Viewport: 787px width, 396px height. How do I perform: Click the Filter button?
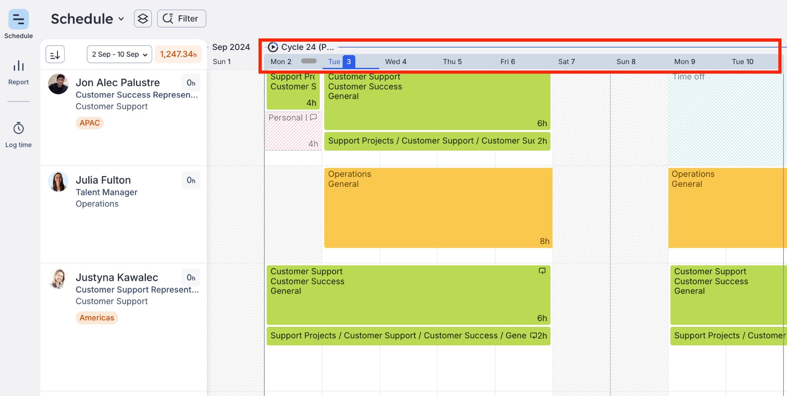click(181, 18)
